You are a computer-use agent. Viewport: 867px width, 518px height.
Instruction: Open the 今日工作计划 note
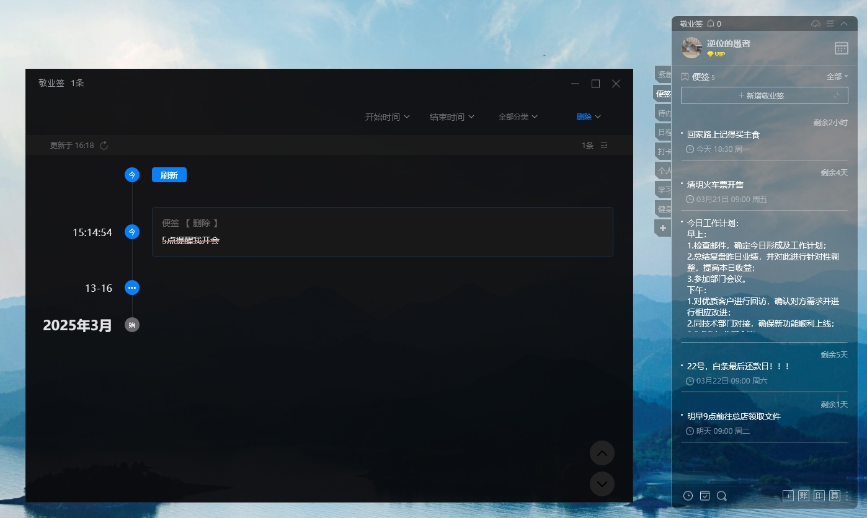click(x=764, y=278)
